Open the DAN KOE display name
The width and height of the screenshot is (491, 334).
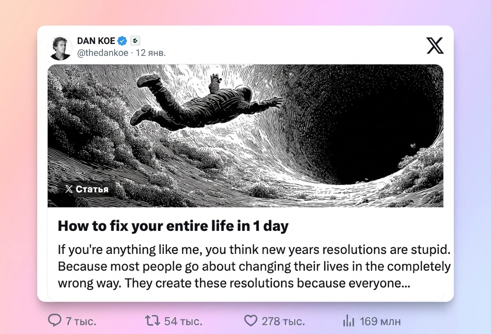point(96,41)
